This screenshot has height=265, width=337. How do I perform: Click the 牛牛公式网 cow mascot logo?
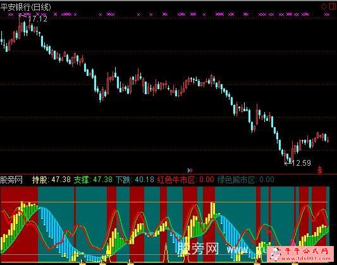(276, 254)
